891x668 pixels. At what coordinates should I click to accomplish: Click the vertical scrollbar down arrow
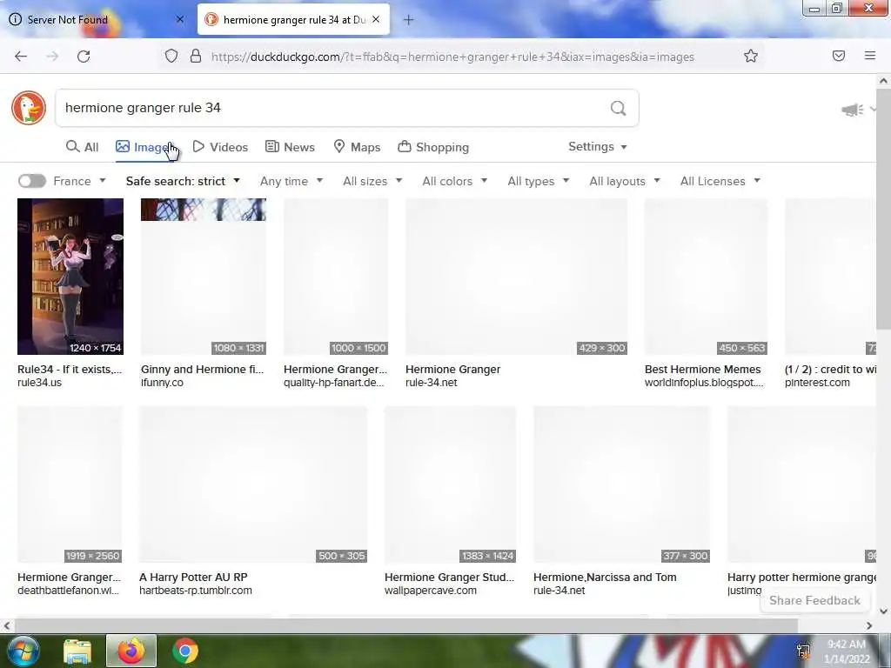point(883,611)
